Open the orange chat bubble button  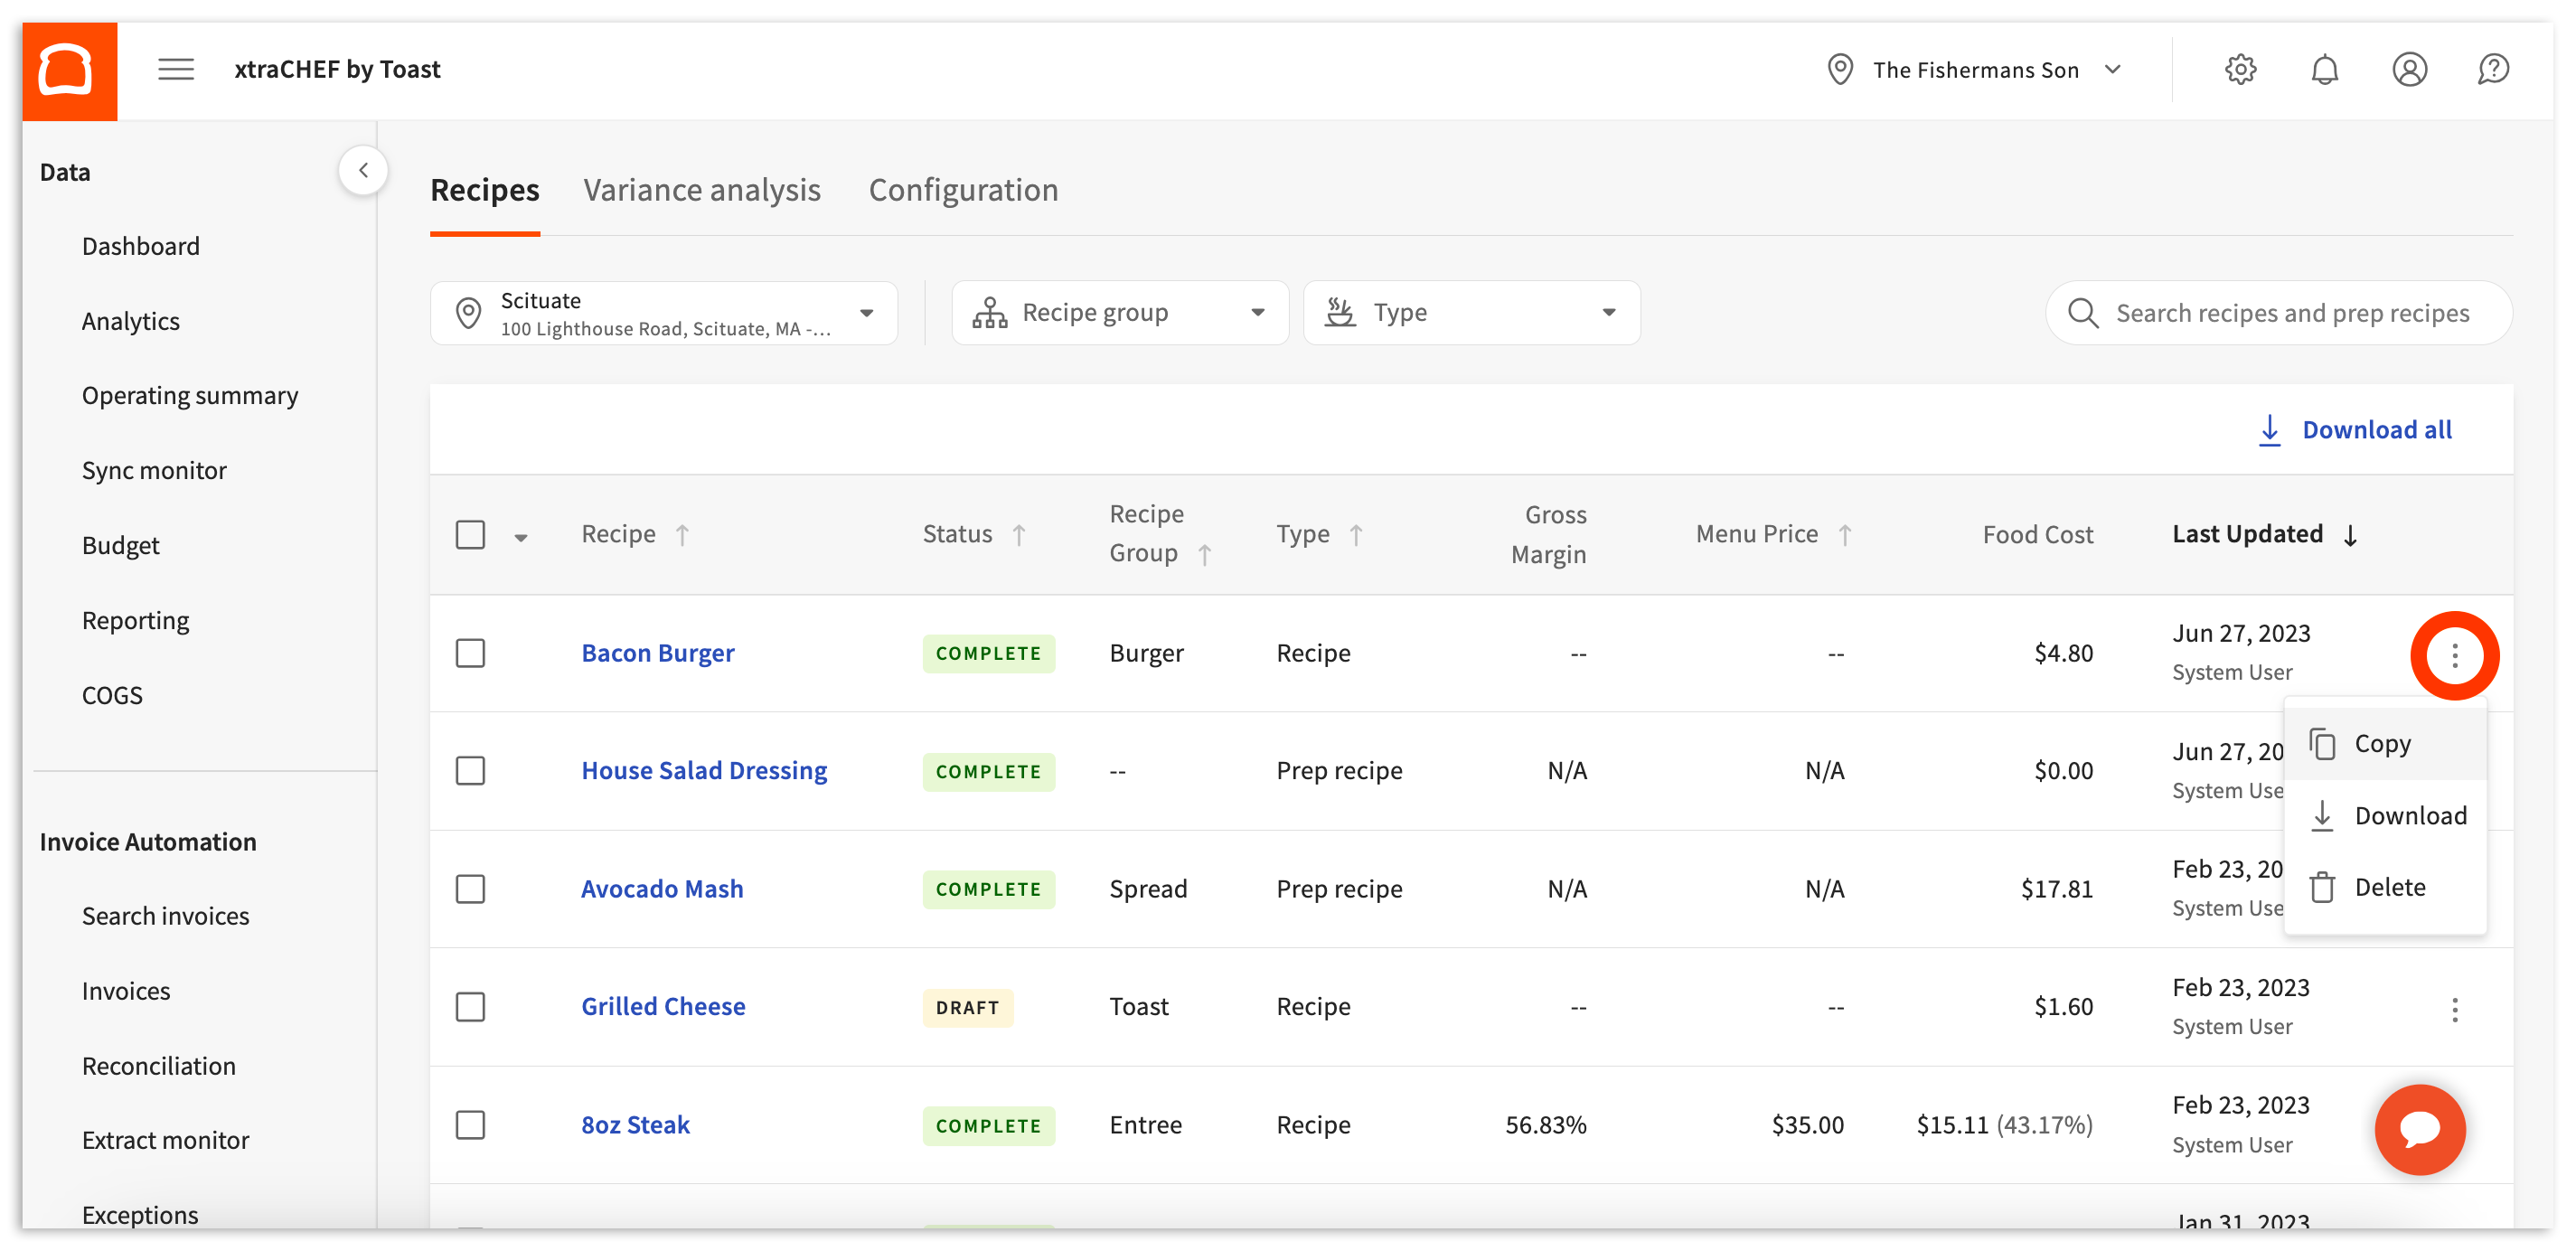(x=2419, y=1129)
